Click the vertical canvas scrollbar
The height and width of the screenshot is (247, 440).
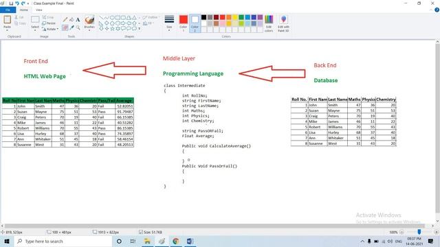point(437,129)
